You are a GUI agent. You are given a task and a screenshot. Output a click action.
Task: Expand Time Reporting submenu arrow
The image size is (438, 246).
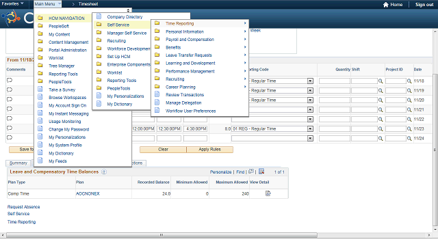tap(245, 23)
